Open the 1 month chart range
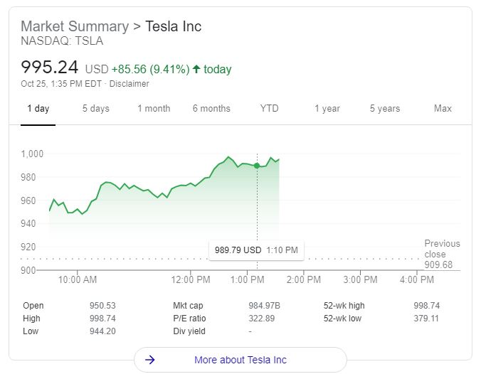The height and width of the screenshot is (374, 481). coord(154,109)
